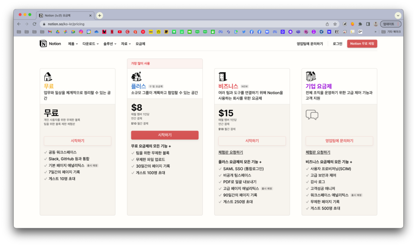Click the share icon in the address bar

click(x=327, y=24)
